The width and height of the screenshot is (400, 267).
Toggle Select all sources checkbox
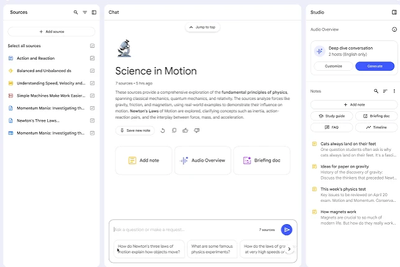coord(92,46)
